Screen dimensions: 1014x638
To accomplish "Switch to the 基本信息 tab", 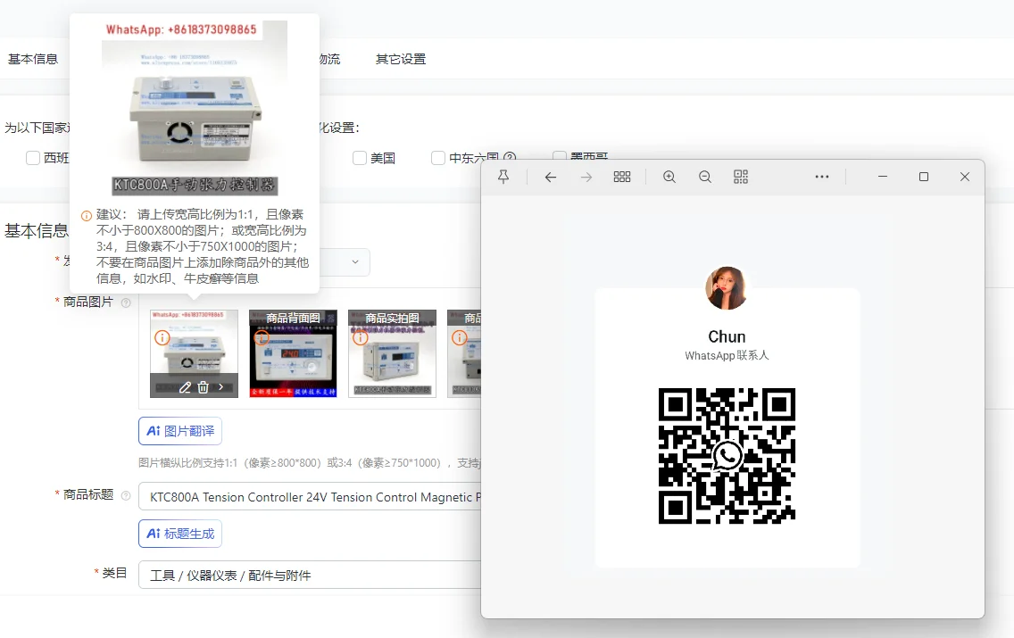I will 33,59.
